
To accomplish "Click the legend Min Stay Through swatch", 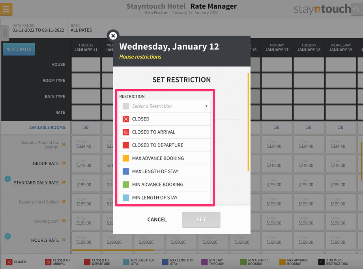I will [x=204, y=262].
